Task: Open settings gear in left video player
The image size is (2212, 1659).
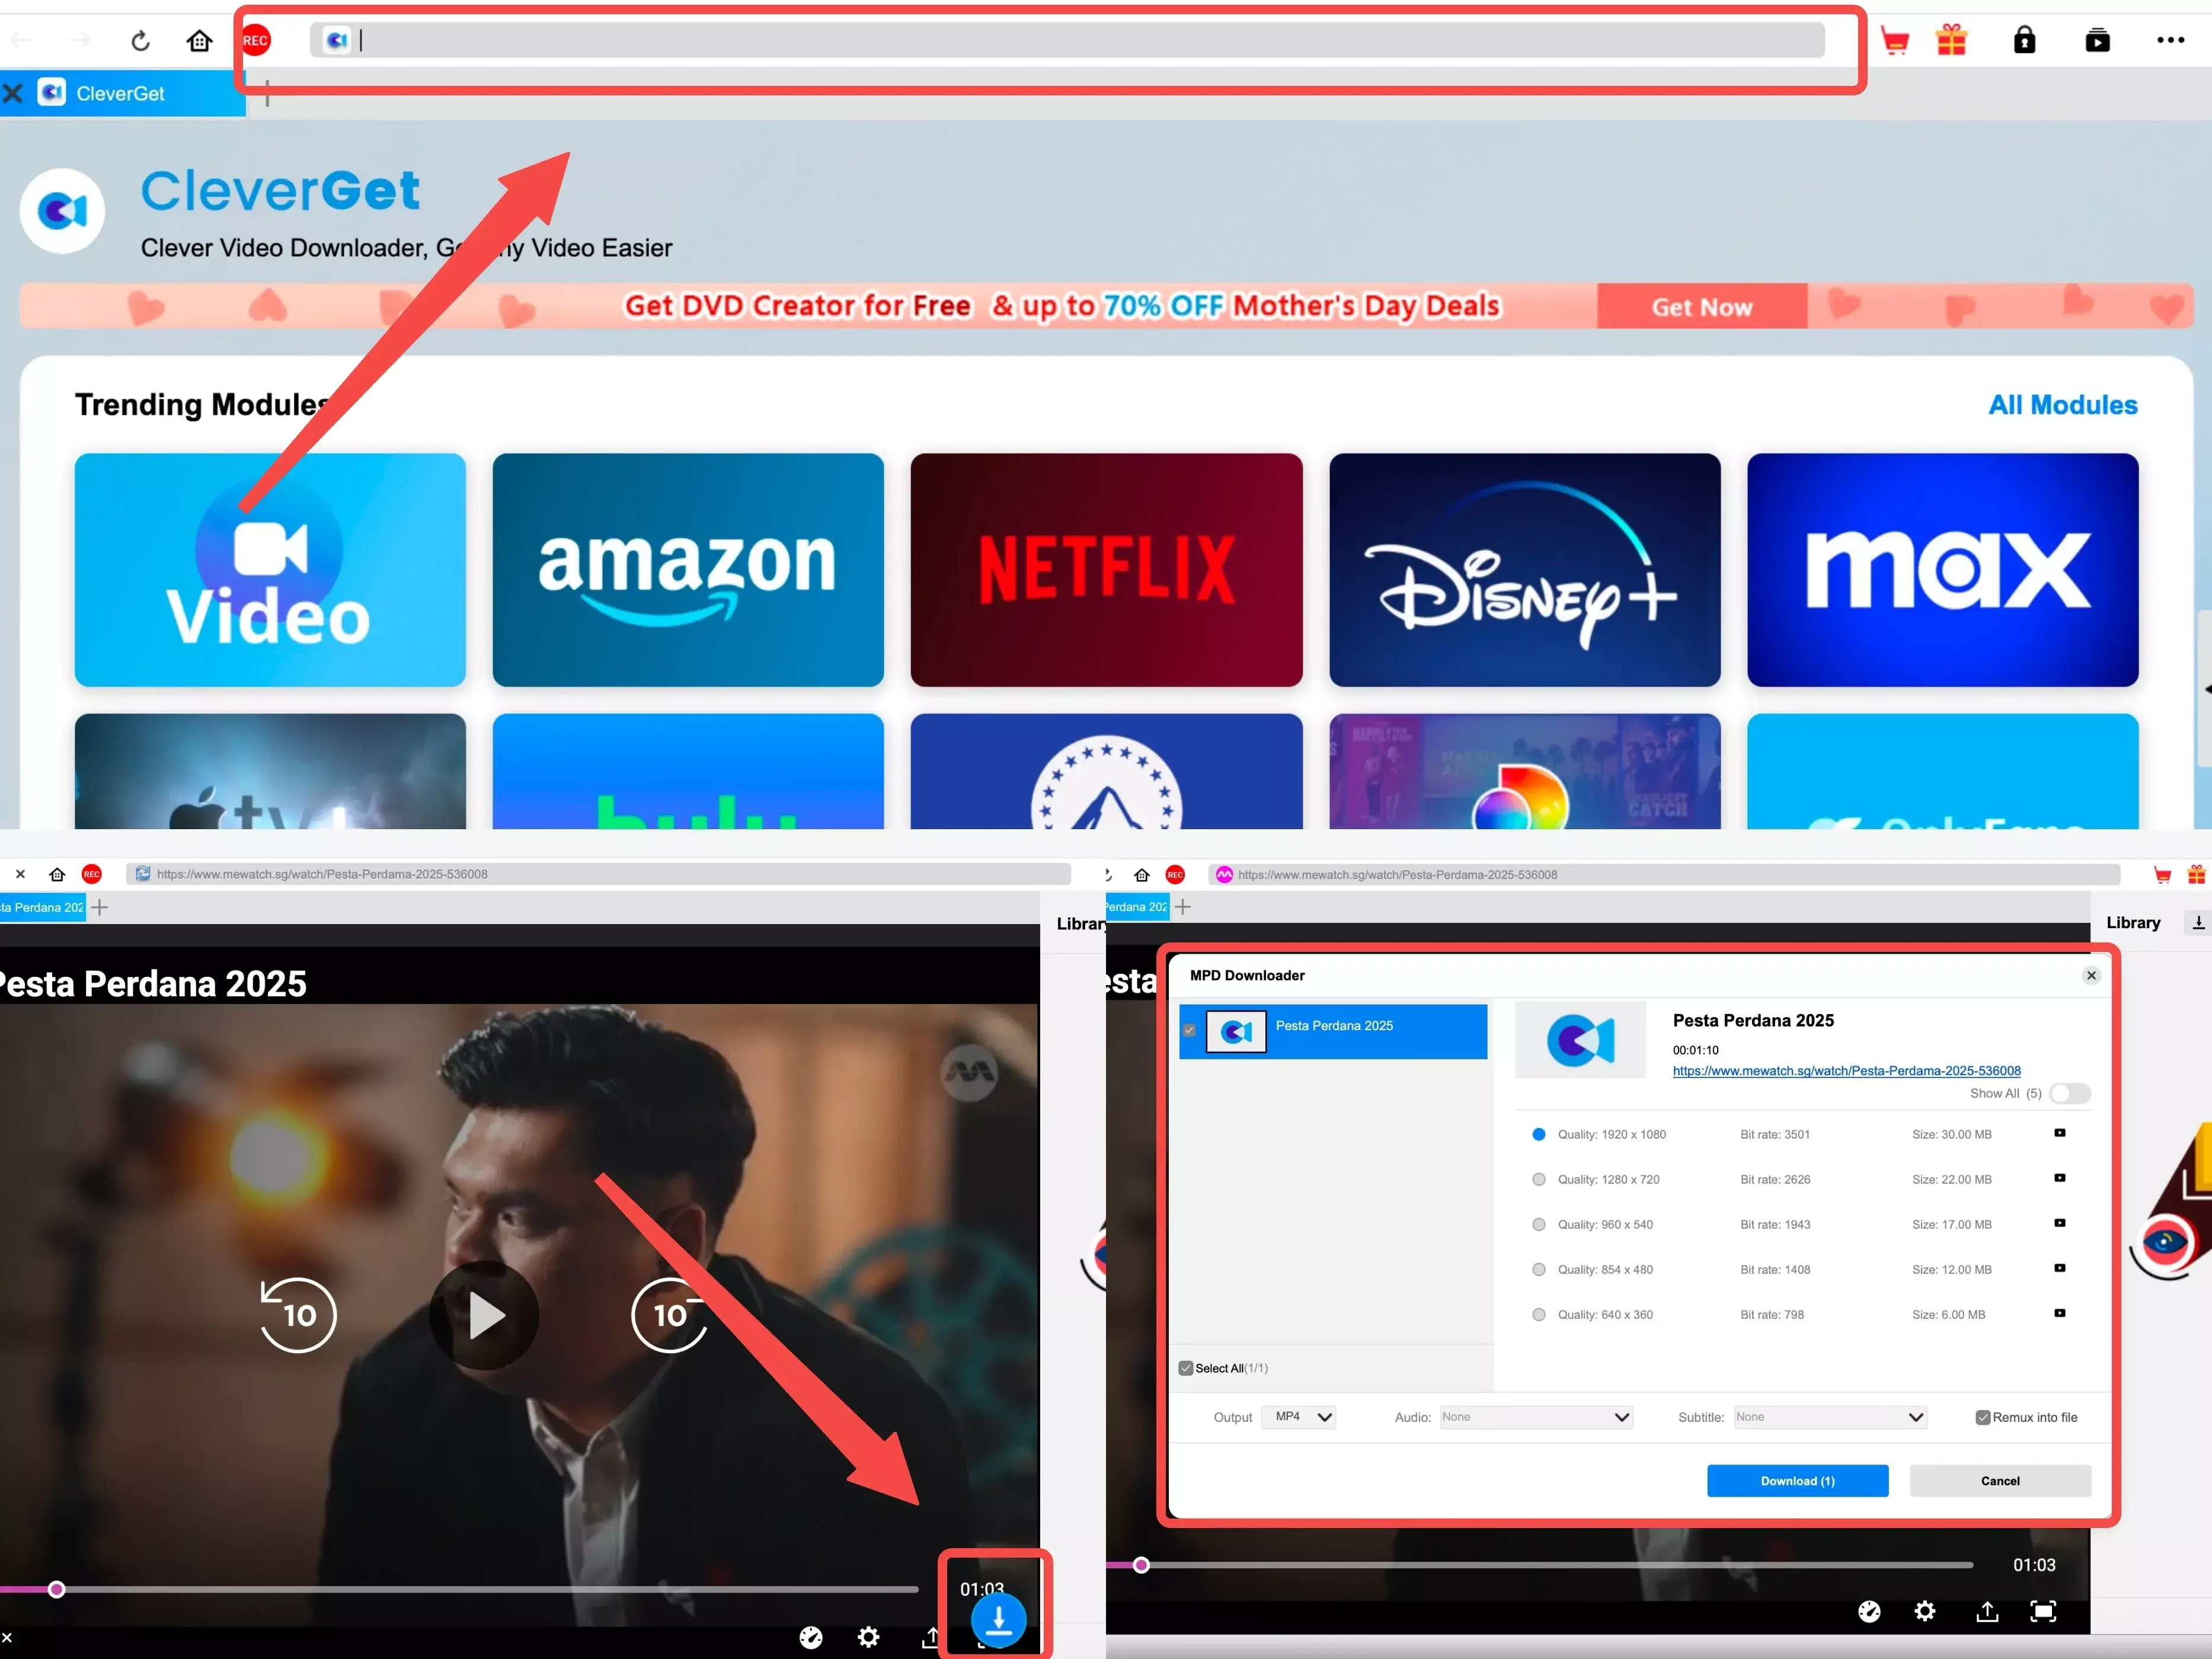Action: tap(868, 1637)
